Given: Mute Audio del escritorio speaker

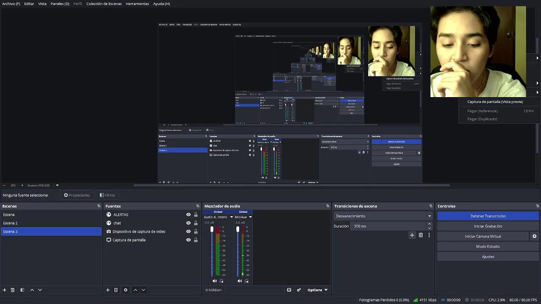Looking at the screenshot, I should (214, 281).
